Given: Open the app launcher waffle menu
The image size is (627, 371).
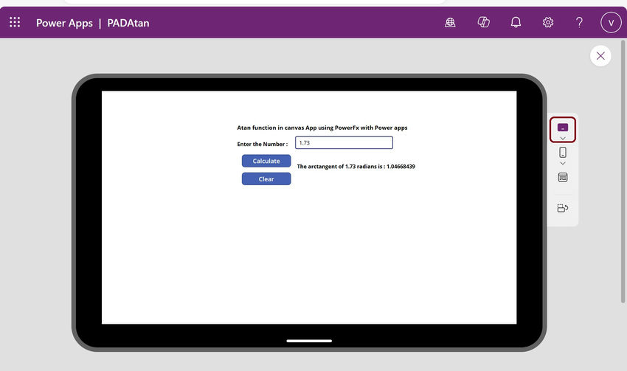Looking at the screenshot, I should [15, 22].
